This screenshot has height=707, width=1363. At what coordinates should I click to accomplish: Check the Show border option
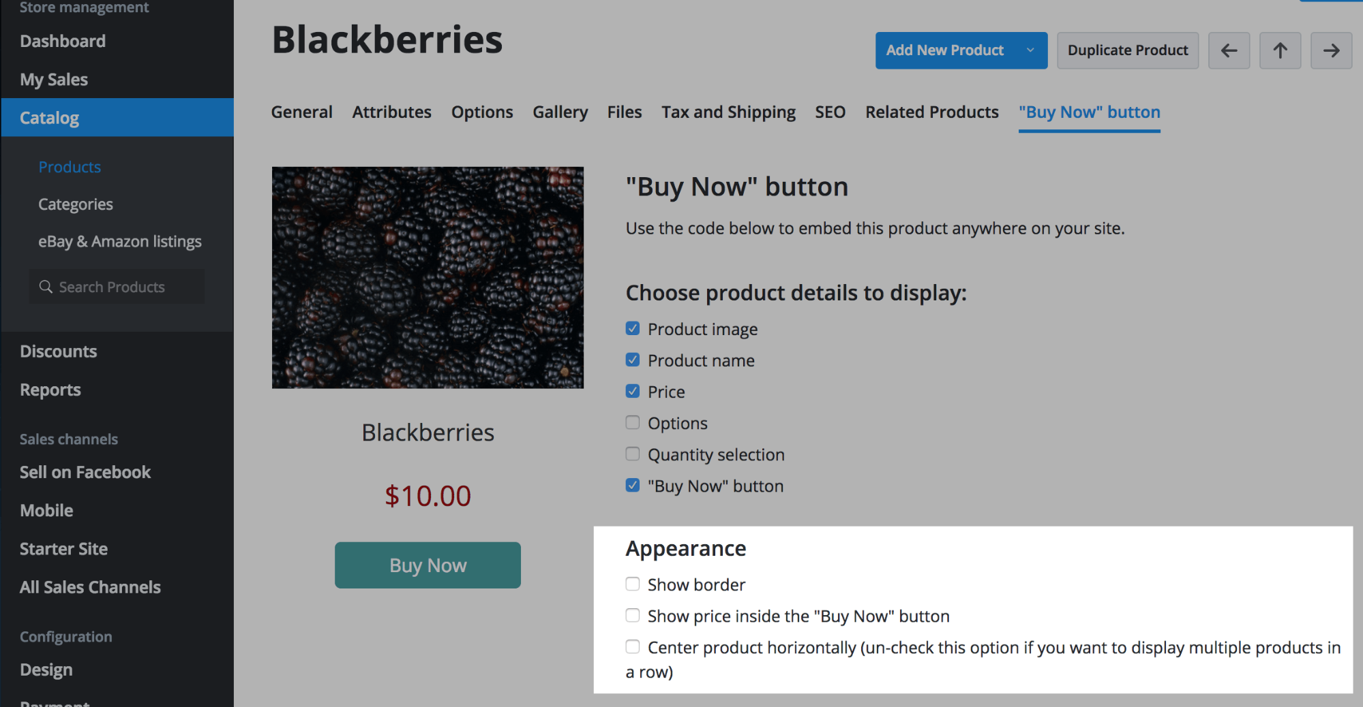click(633, 584)
